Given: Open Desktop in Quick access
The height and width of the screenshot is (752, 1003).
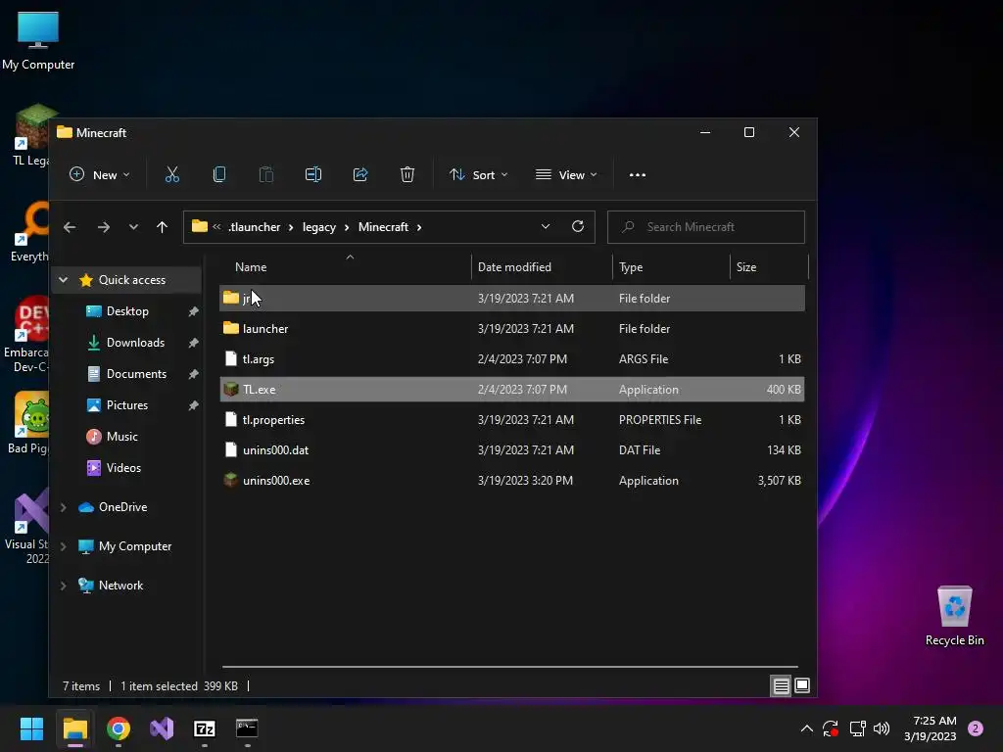Looking at the screenshot, I should click(127, 311).
